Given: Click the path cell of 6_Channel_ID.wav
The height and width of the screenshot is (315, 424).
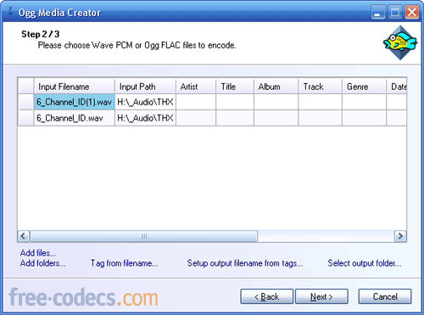Looking at the screenshot, I should 145,118.
